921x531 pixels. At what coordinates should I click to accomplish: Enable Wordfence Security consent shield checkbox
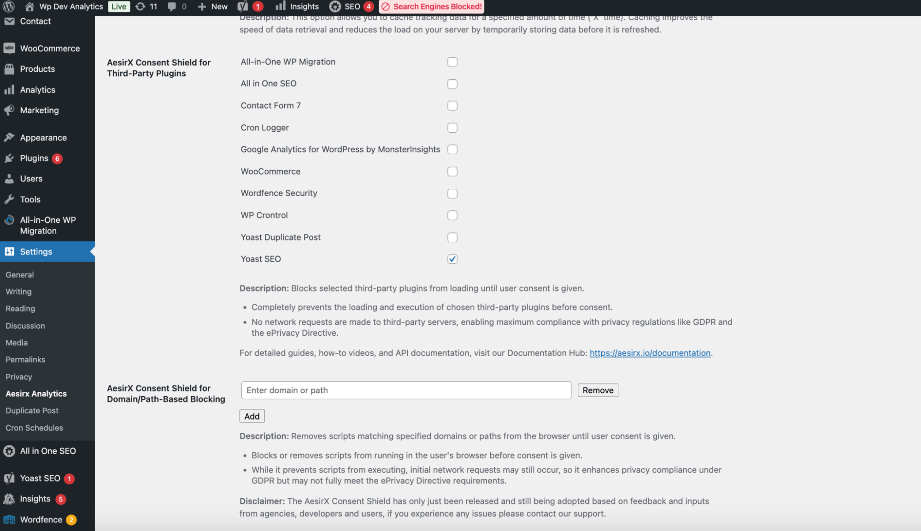point(452,193)
